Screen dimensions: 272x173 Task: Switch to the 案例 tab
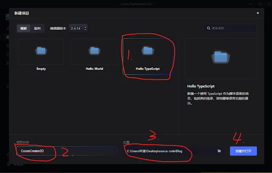(x=37, y=28)
